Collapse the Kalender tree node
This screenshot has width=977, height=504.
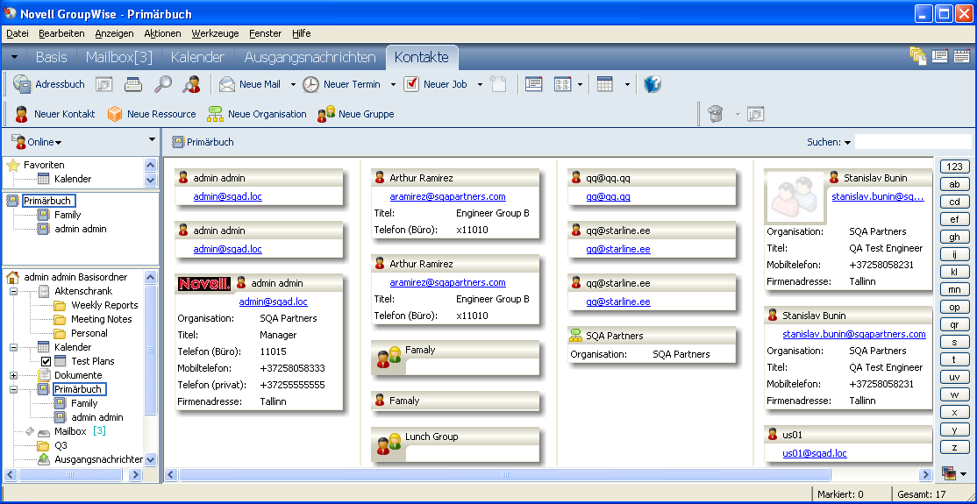[x=13, y=348]
